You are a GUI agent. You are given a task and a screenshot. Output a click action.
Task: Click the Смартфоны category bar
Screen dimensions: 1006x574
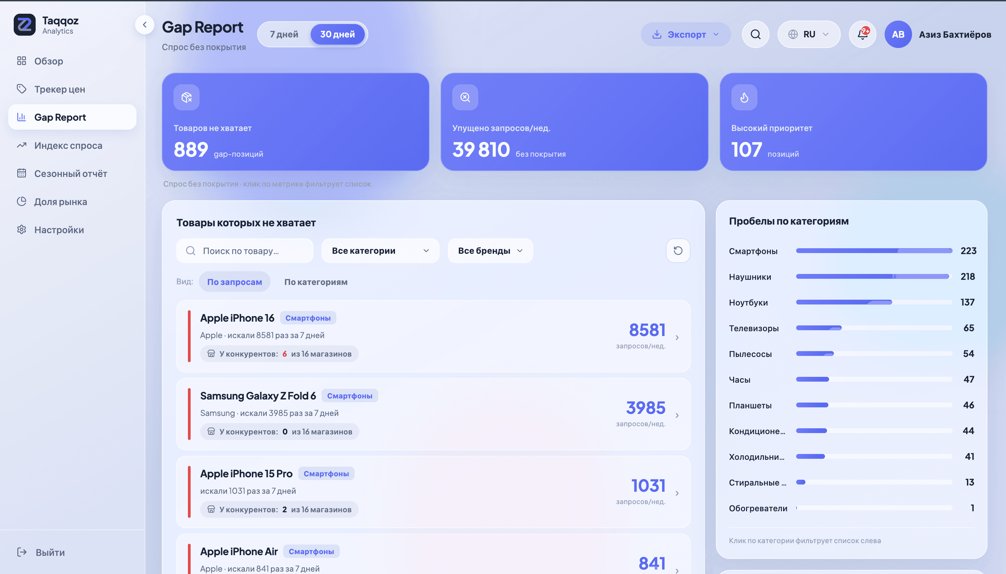click(874, 251)
